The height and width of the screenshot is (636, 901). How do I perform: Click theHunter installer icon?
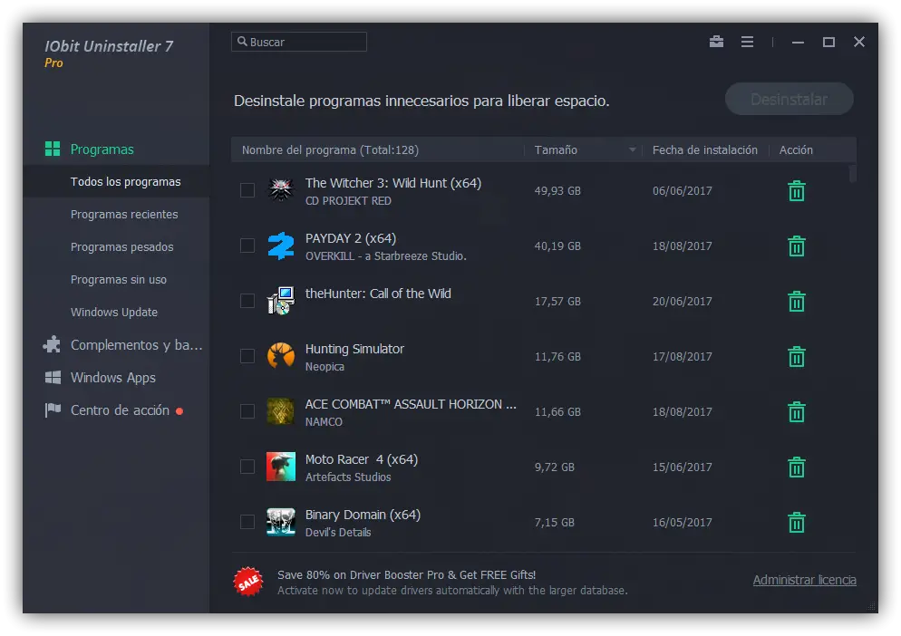281,301
